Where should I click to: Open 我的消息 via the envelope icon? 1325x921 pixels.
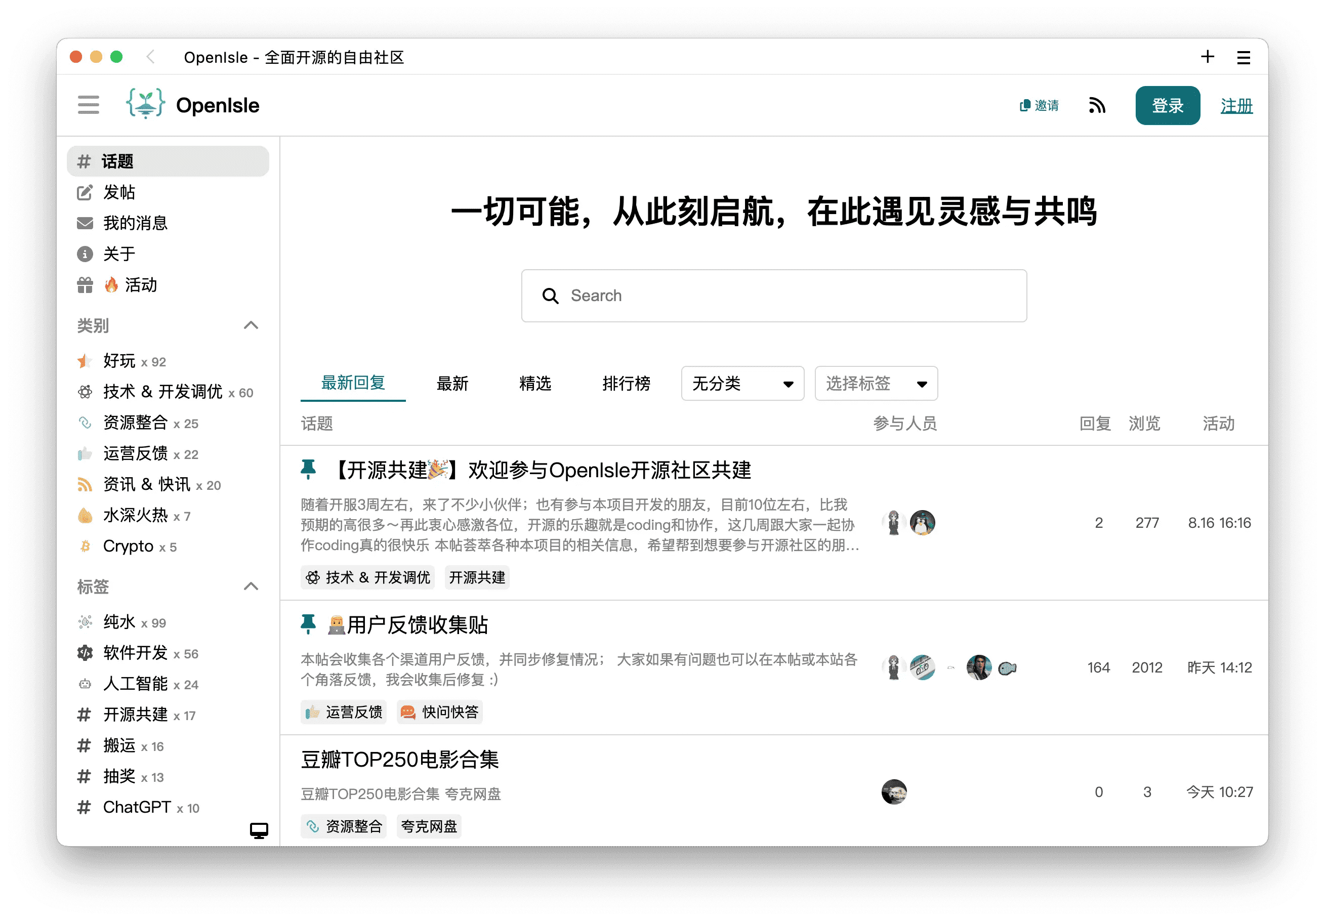pos(85,223)
